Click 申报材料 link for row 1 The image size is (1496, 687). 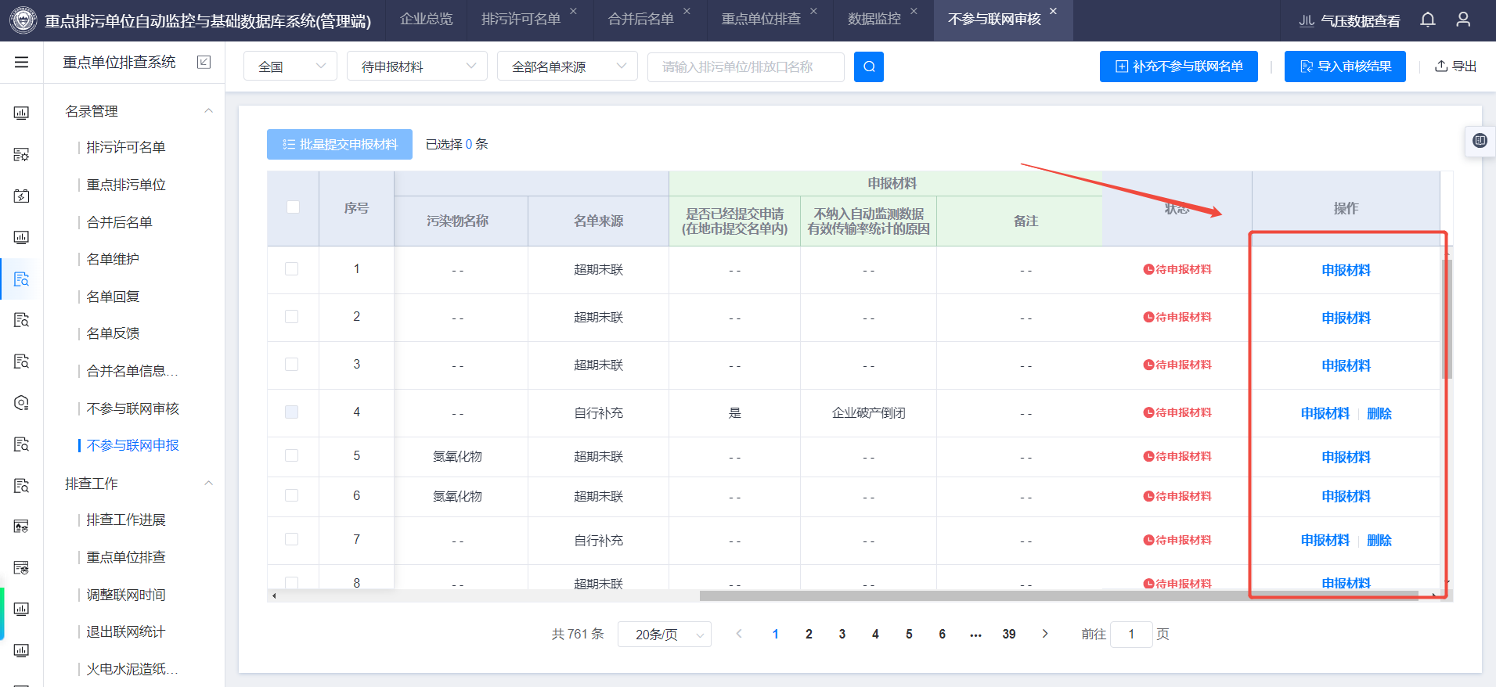click(x=1346, y=270)
